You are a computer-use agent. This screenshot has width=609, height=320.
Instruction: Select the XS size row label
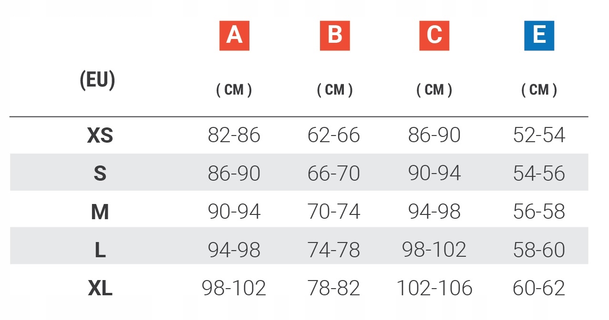click(100, 136)
